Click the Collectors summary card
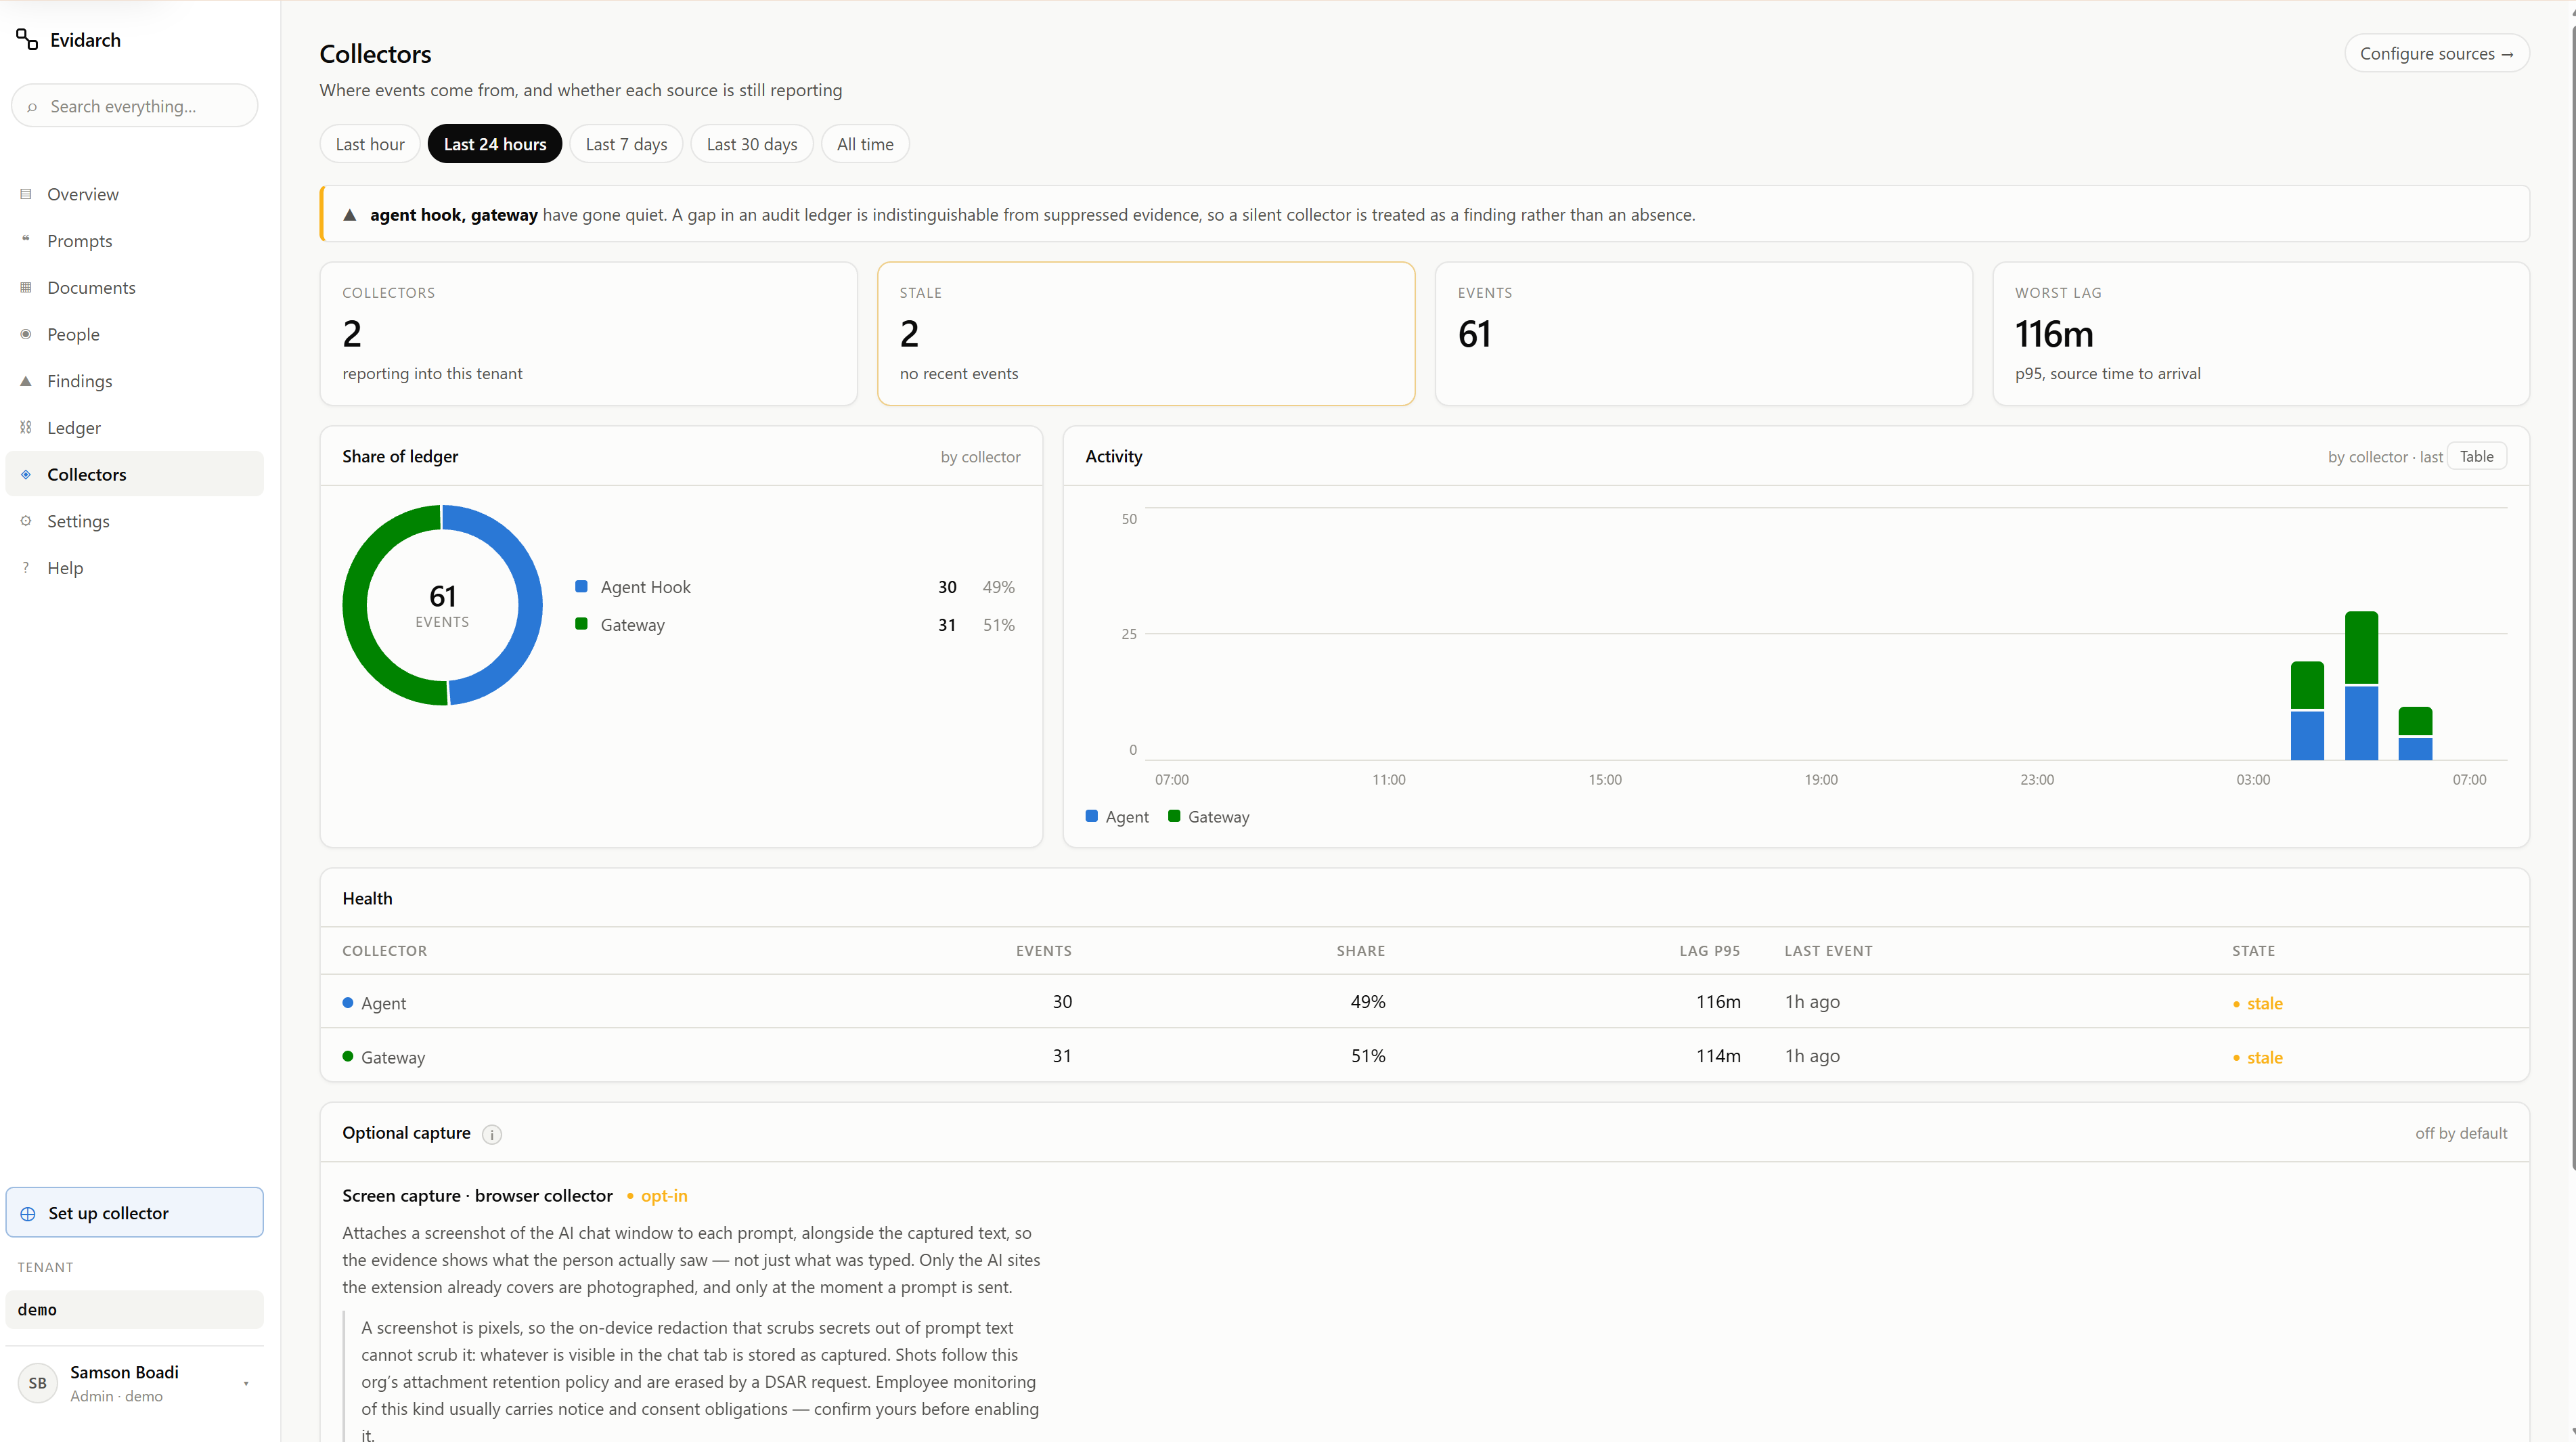Screen dimensions: 2576x1442 [x=588, y=334]
